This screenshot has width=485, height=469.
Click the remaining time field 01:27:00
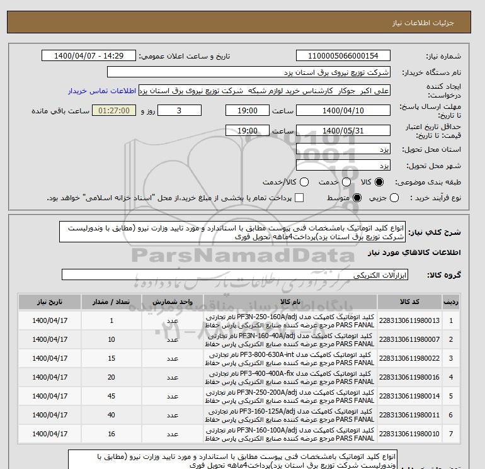coord(114,110)
